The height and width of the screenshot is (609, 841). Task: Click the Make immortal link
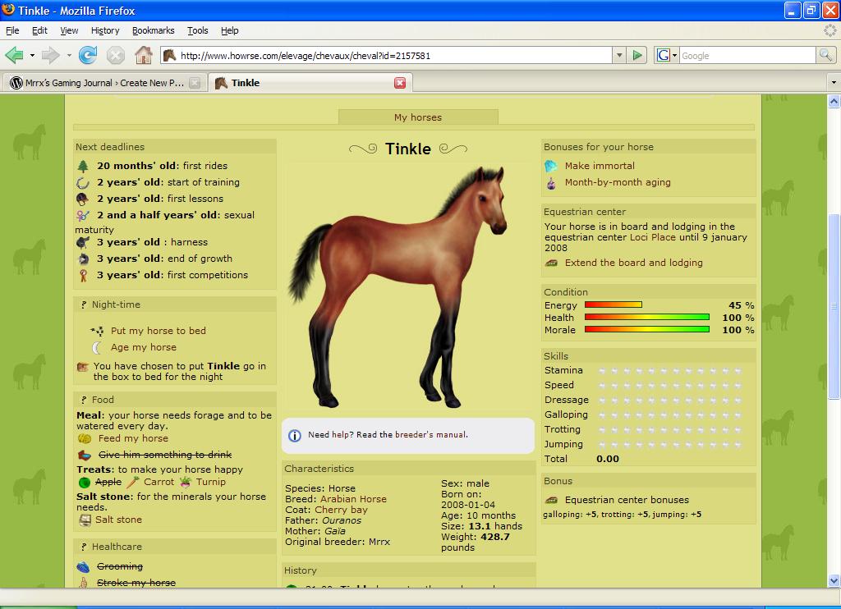click(599, 166)
